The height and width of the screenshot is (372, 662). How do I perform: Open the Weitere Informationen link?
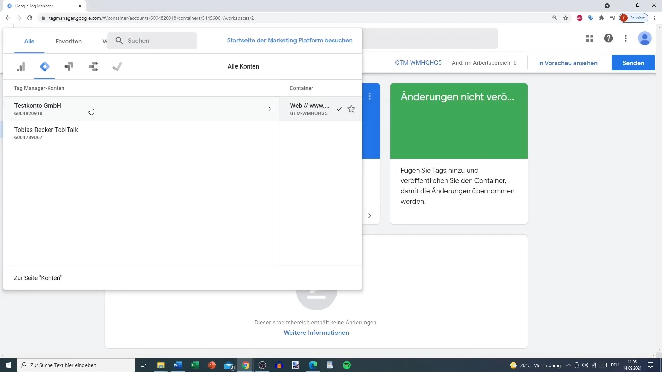316,333
